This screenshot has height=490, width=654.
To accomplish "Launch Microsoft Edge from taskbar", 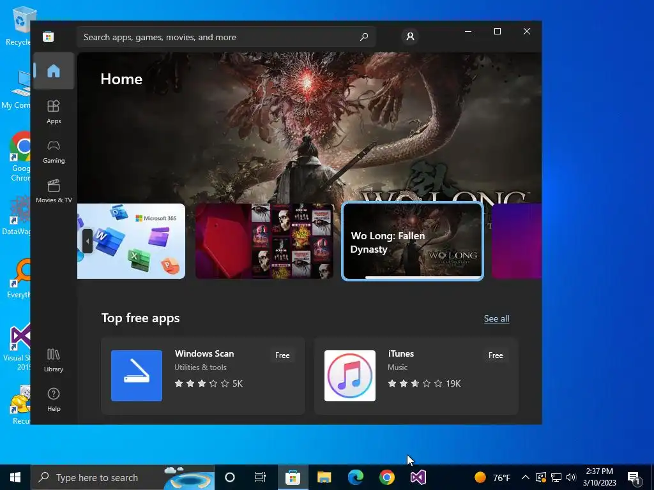I will coord(356,477).
